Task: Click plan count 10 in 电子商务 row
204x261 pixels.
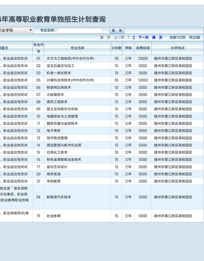Action: click(116, 131)
